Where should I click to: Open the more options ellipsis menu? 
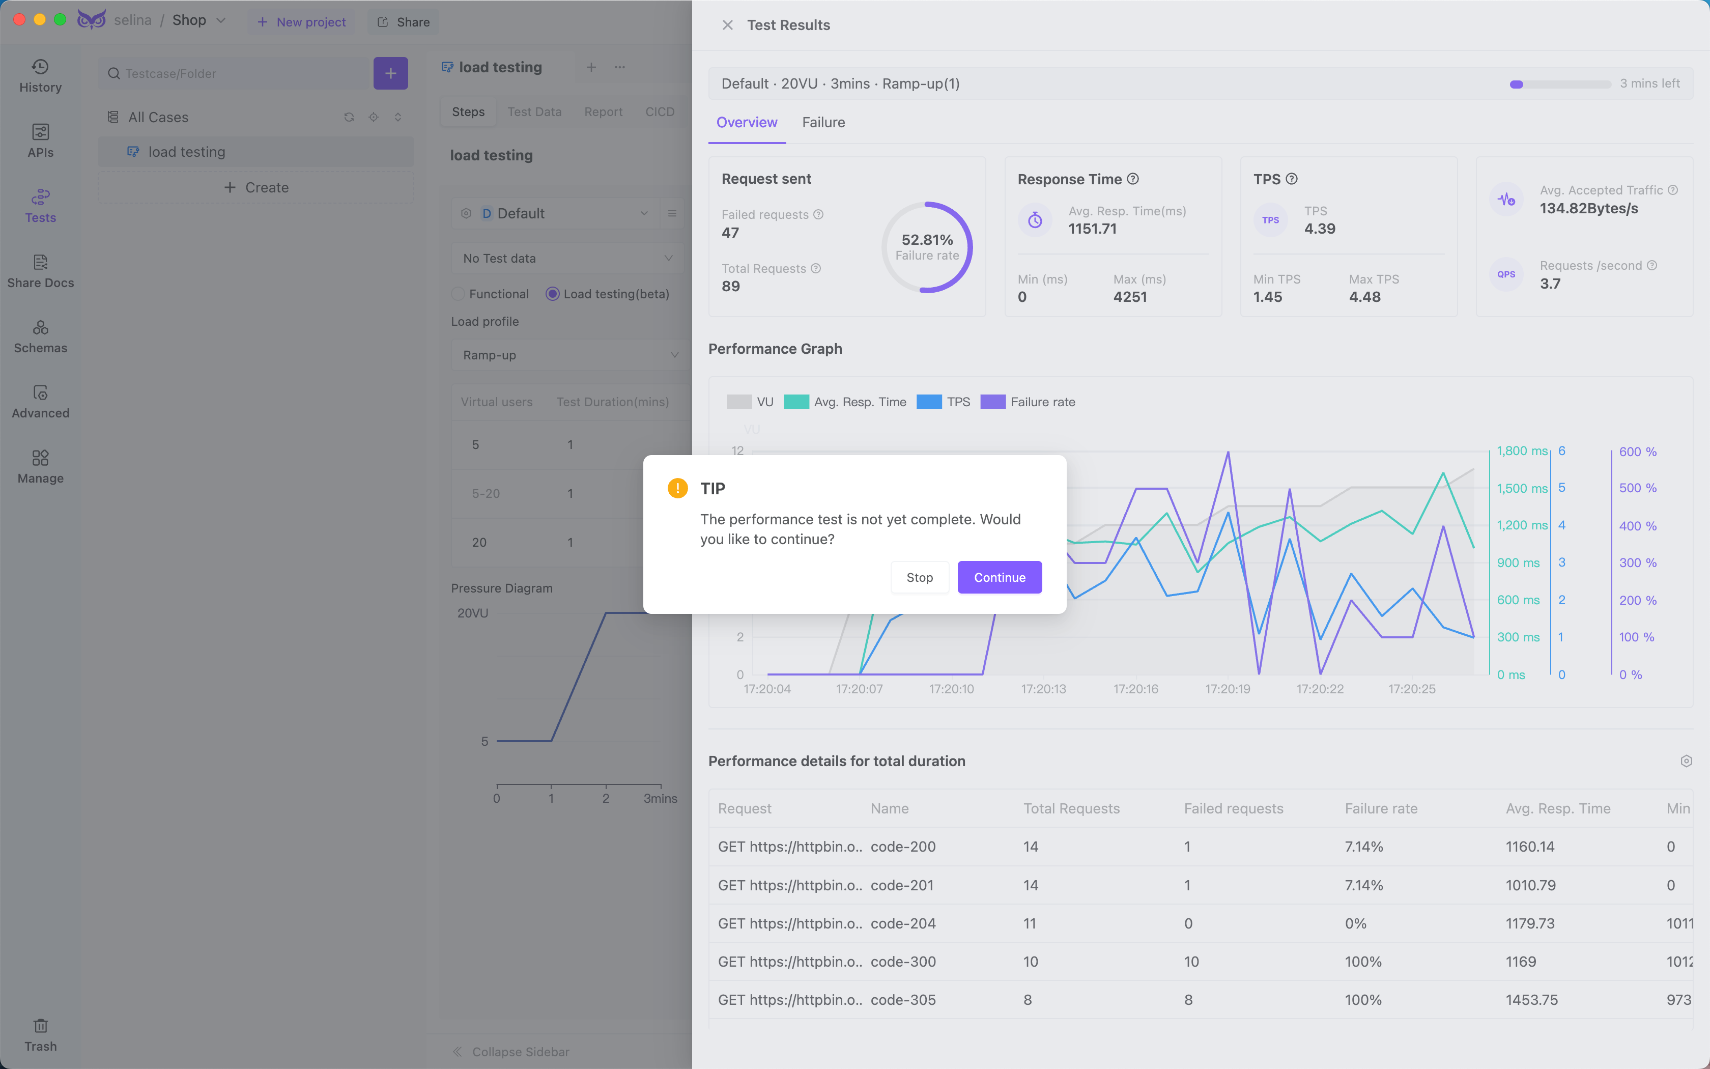(620, 67)
